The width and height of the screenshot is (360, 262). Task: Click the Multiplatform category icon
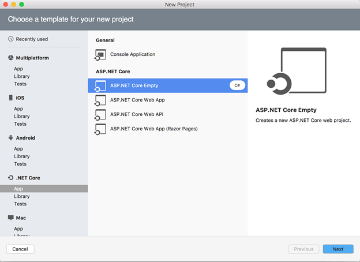pos(11,58)
